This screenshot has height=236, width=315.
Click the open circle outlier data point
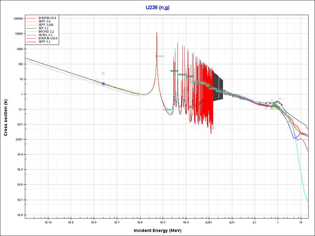click(x=103, y=73)
